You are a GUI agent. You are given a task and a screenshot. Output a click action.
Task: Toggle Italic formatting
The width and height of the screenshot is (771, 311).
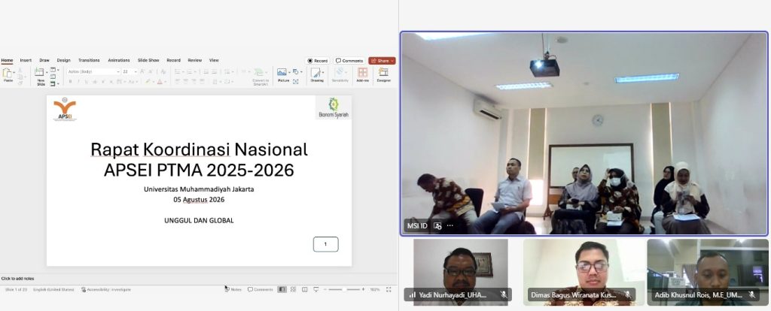click(x=78, y=81)
